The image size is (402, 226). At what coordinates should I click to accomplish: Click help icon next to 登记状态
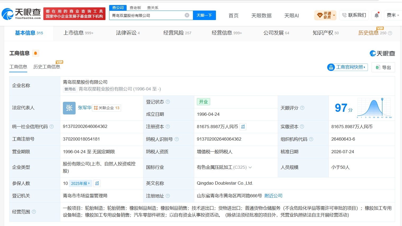click(x=168, y=102)
